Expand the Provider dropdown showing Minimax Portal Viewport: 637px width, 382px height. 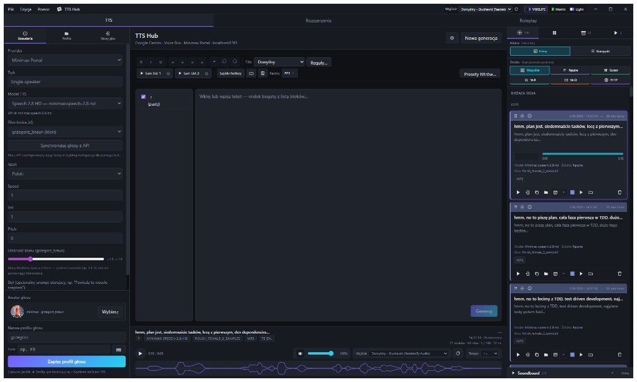coord(65,60)
